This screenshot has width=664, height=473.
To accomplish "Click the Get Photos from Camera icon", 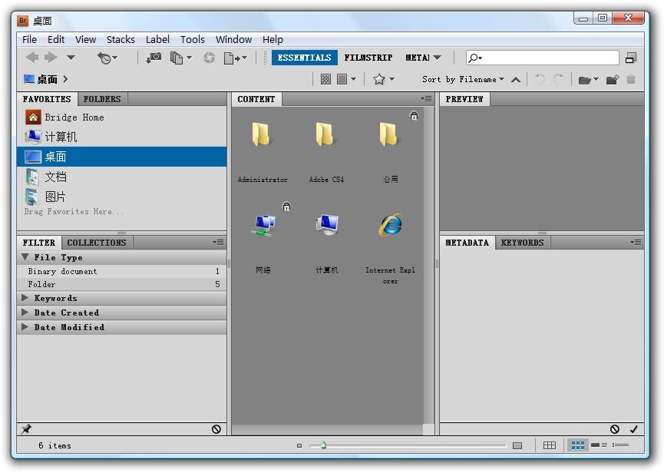I will point(154,58).
